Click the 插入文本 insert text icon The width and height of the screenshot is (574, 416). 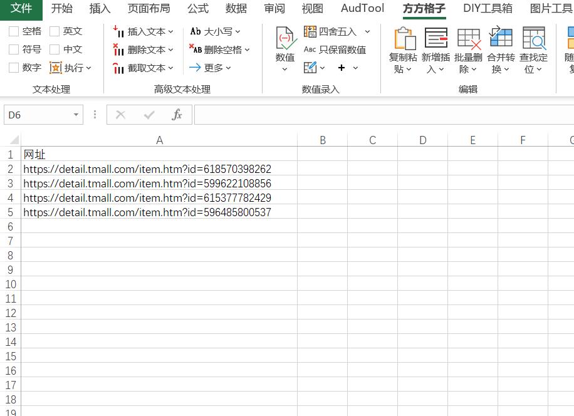(x=118, y=31)
